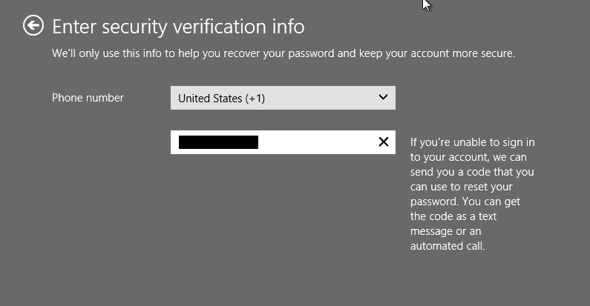Clear the phone number with the X icon
Screen dimensions: 590x306
coord(383,142)
